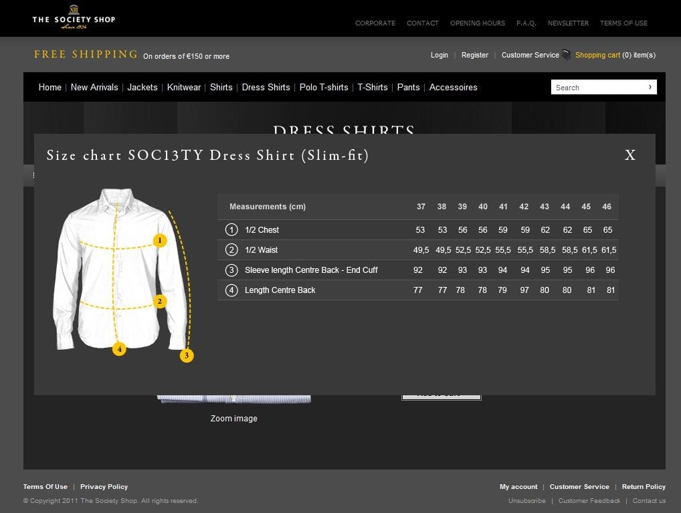Click the Zoom image link
The height and width of the screenshot is (513, 681).
click(233, 418)
